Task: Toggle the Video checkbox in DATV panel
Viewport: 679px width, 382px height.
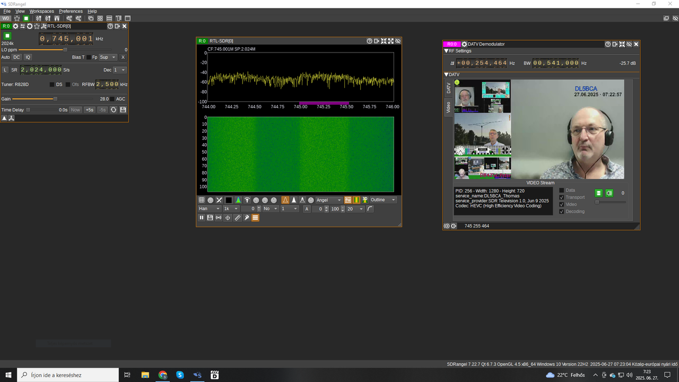Action: pyautogui.click(x=562, y=204)
